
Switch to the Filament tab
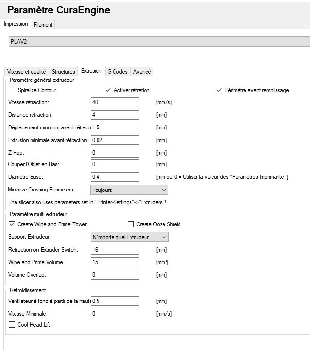coord(43,24)
